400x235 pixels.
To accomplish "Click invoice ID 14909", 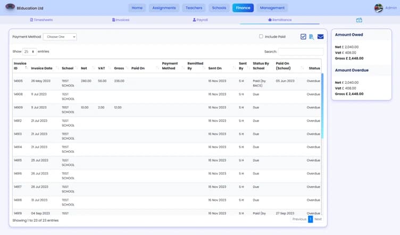I will point(18,107).
